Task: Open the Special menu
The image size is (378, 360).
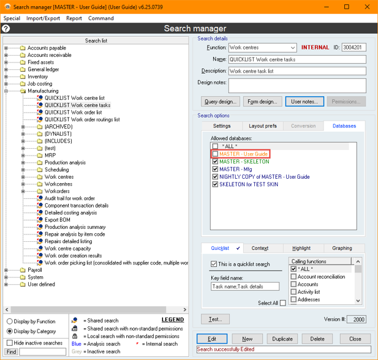Action: pyautogui.click(x=12, y=18)
